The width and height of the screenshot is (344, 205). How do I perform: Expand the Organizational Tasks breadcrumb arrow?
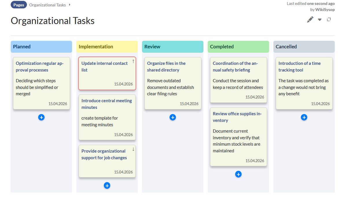[70, 5]
